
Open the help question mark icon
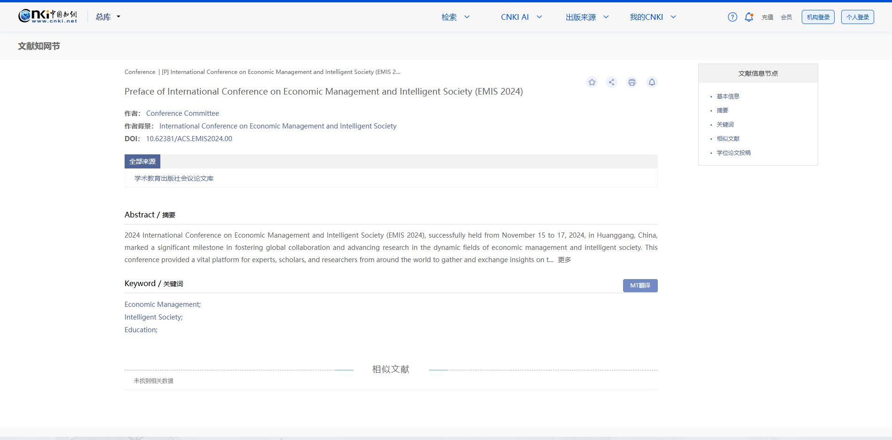point(732,17)
